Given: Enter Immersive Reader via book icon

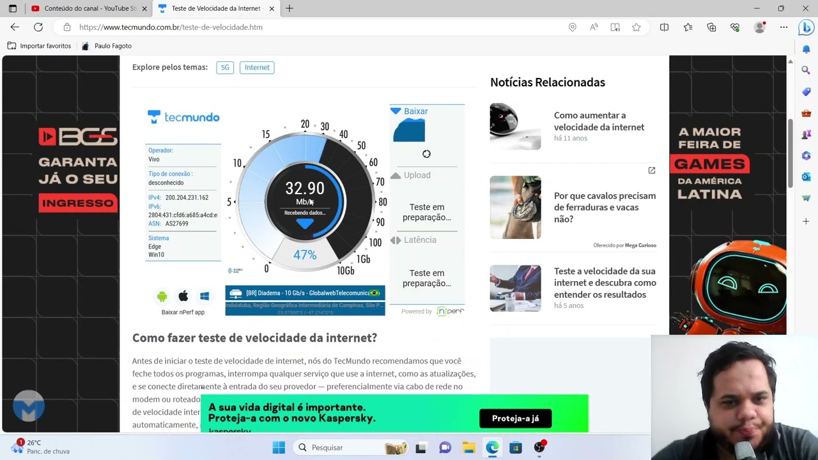Looking at the screenshot, I should tap(615, 27).
